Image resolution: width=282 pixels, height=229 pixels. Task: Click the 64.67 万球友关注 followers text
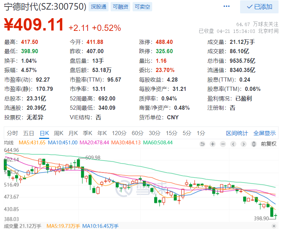pyautogui.click(x=257, y=24)
